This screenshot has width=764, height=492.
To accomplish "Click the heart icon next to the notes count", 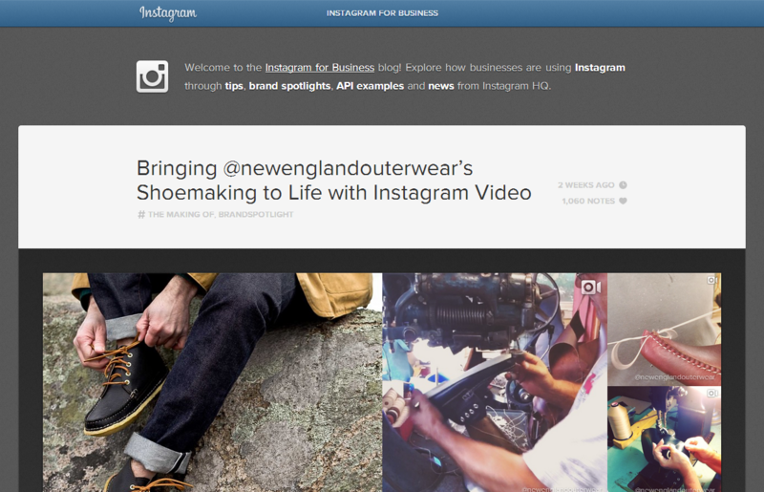I will click(623, 201).
